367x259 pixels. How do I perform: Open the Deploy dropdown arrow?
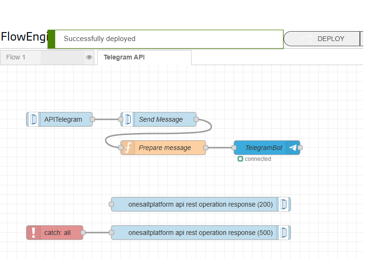coord(362,39)
